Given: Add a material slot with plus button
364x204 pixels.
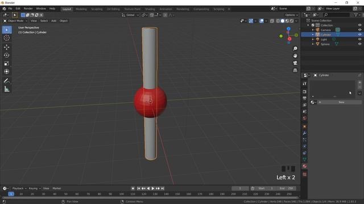Looking at the screenshot, I should (x=359, y=82).
